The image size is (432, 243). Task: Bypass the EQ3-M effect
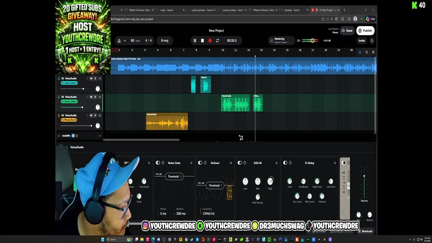pyautogui.click(x=240, y=163)
